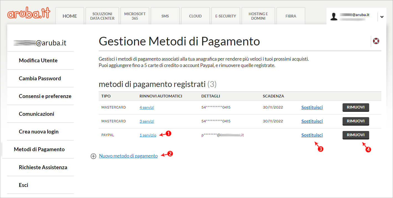Click the SCADENZA column header
The width and height of the screenshot is (393, 198).
click(273, 96)
